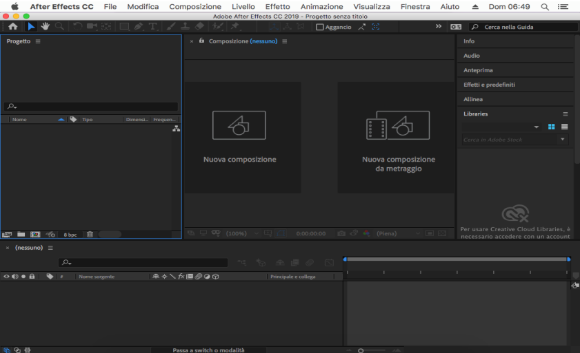Select the Selection arrow tool
Image resolution: width=580 pixels, height=353 pixels.
[x=31, y=27]
